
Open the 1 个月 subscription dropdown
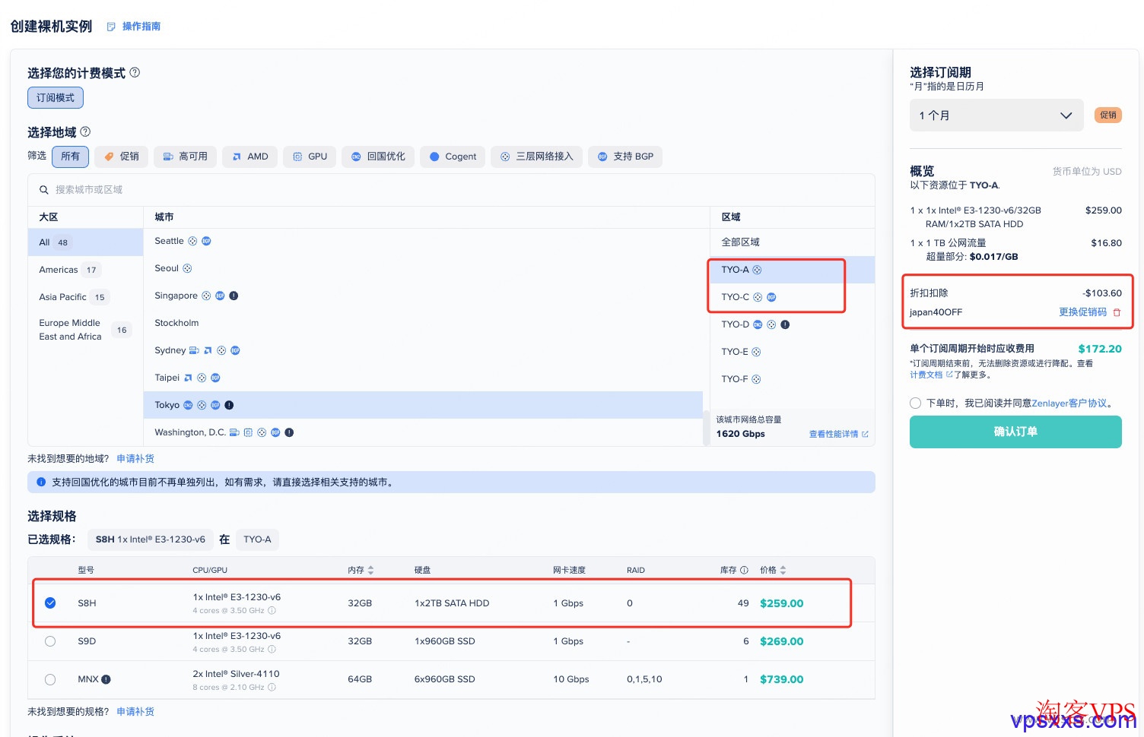996,115
